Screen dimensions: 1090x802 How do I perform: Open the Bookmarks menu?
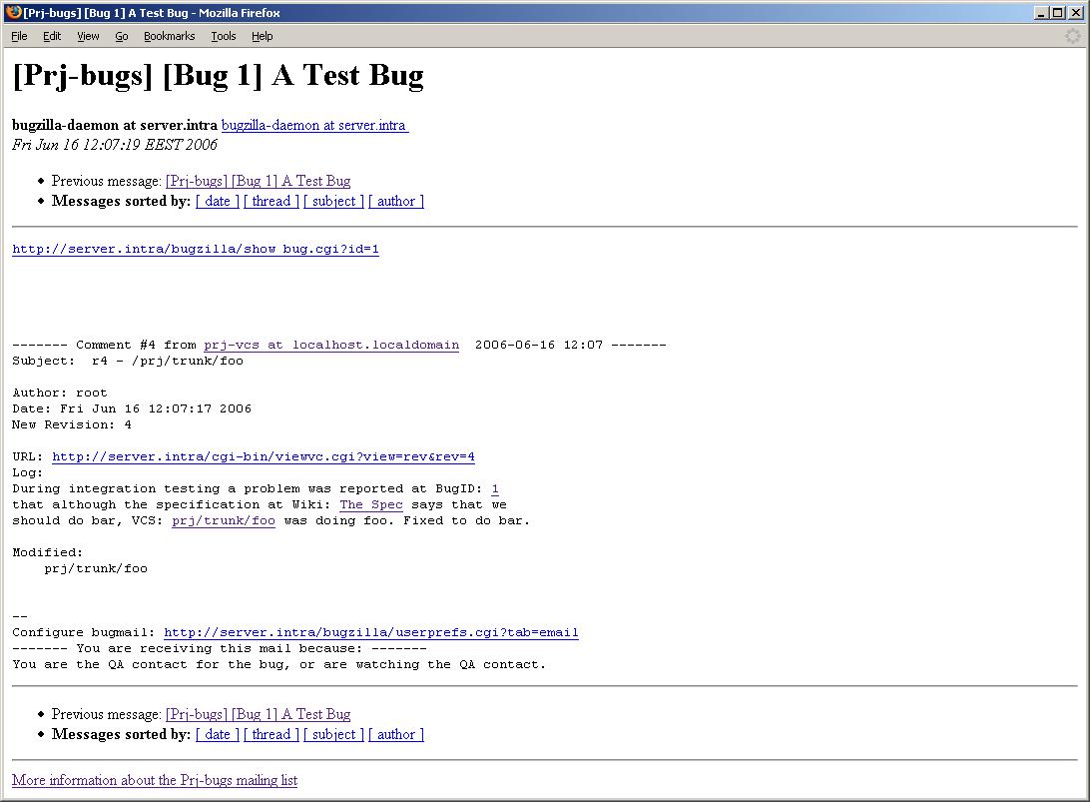[x=169, y=36]
